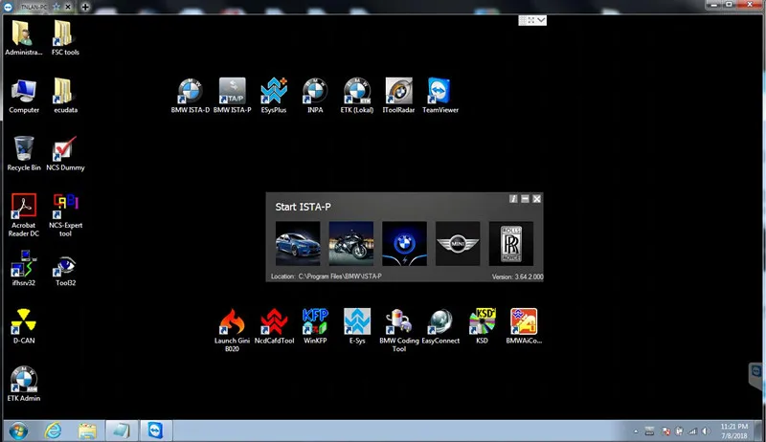Image resolution: width=766 pixels, height=442 pixels.
Task: Open the TeamViewer side panel handle
Action: click(x=756, y=376)
